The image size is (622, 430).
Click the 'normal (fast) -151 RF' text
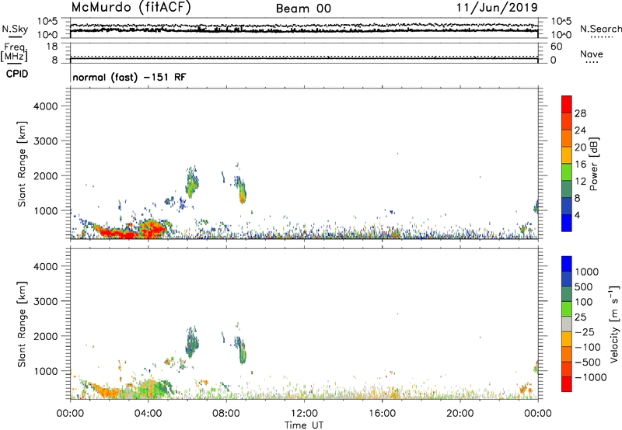[x=129, y=77]
